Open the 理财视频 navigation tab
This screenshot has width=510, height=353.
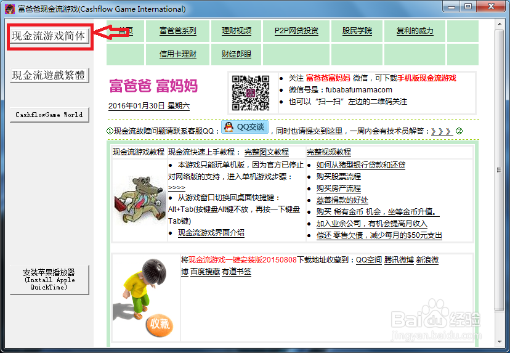237,31
